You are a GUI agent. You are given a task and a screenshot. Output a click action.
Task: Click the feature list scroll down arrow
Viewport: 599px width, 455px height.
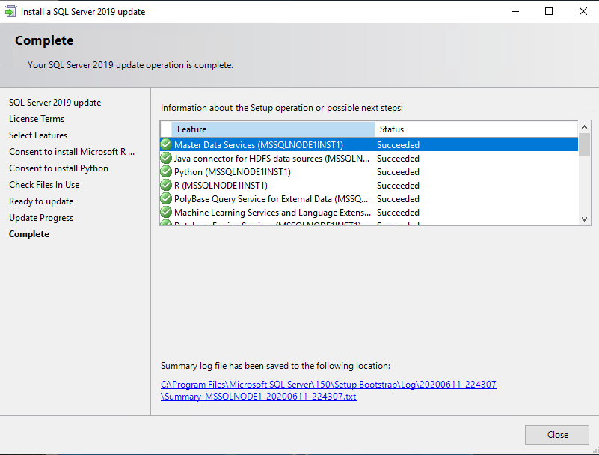pyautogui.click(x=584, y=219)
